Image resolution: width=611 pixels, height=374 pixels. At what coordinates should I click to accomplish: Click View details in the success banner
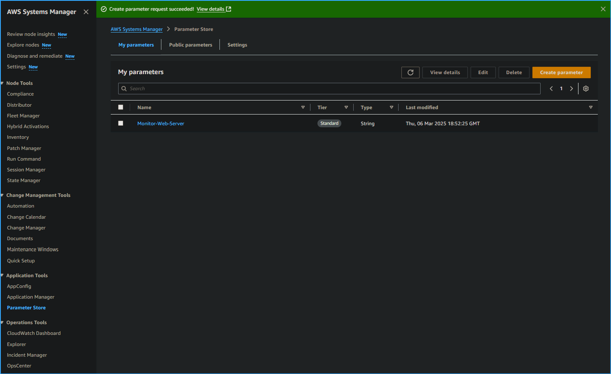(211, 9)
